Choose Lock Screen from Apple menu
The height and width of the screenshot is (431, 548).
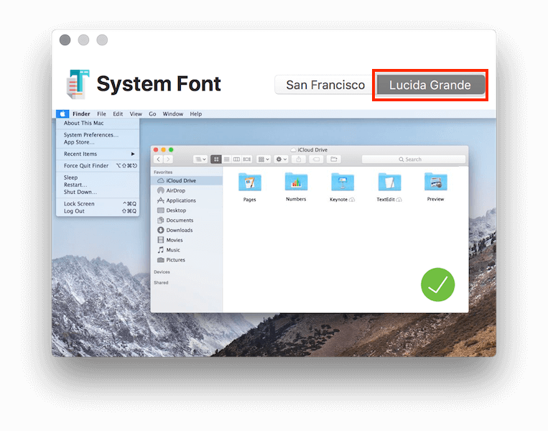(x=98, y=204)
